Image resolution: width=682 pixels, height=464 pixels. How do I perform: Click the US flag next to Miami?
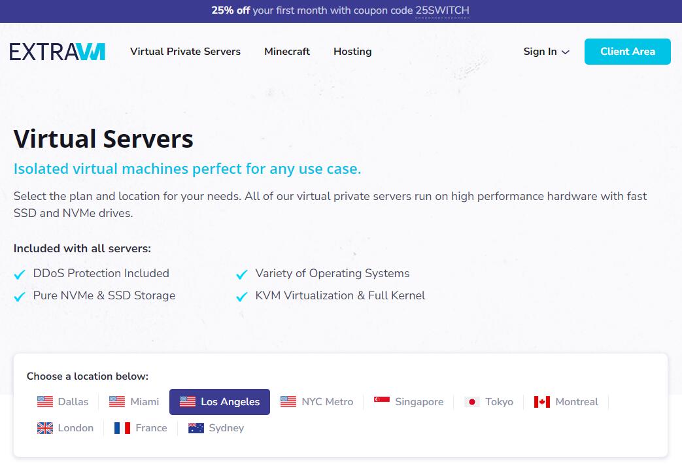click(x=116, y=402)
